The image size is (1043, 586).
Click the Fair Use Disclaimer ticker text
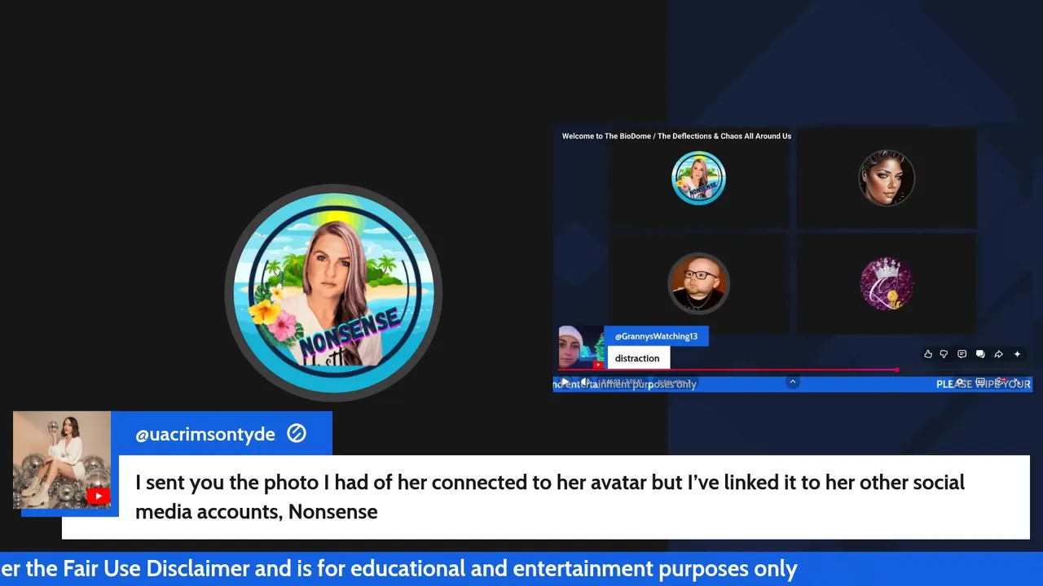(x=399, y=568)
